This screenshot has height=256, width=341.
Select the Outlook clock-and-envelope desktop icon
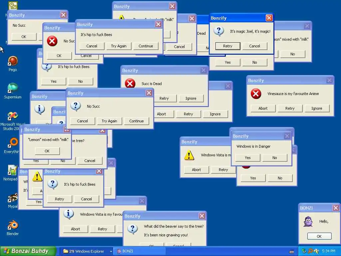pyautogui.click(x=13, y=5)
